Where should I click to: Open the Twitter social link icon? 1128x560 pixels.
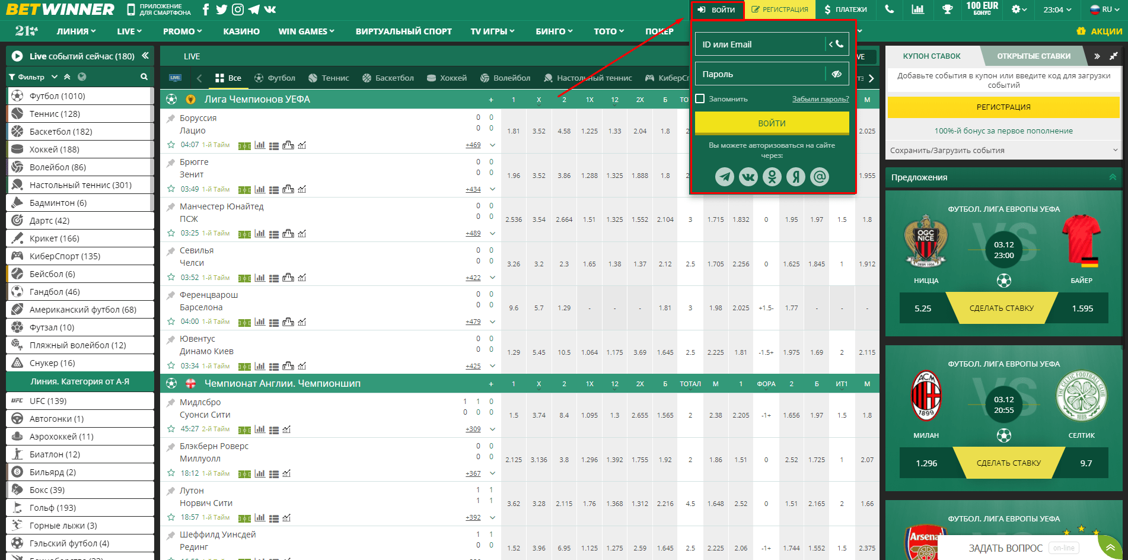[x=222, y=9]
